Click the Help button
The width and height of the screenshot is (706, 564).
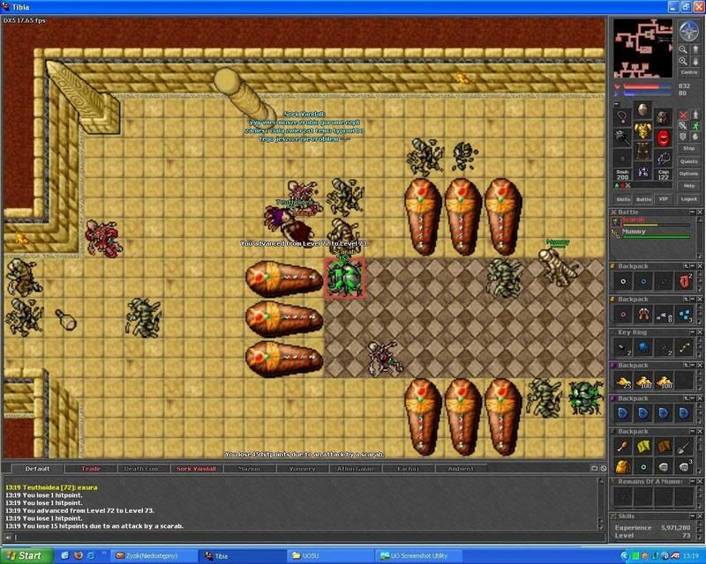pyautogui.click(x=689, y=186)
